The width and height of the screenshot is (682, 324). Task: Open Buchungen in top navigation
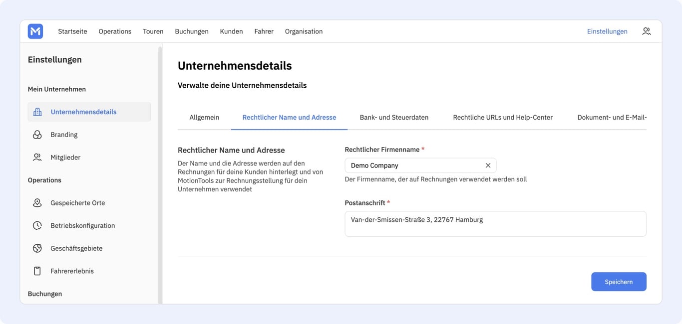tap(192, 31)
